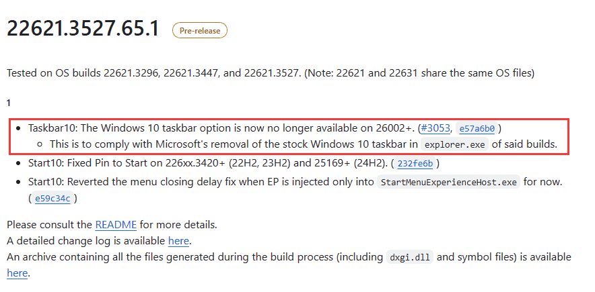Click the StartMenuExperienceHost.exe code text
595x292 pixels.
pos(449,182)
